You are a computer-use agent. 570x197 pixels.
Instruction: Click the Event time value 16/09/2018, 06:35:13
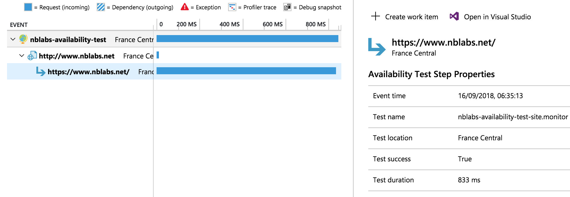pos(491,96)
